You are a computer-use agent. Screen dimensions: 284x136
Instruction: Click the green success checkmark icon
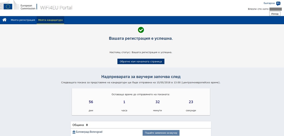pyautogui.click(x=141, y=30)
